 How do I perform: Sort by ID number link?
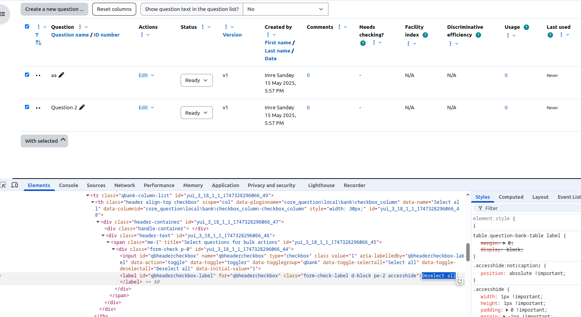pos(107,35)
